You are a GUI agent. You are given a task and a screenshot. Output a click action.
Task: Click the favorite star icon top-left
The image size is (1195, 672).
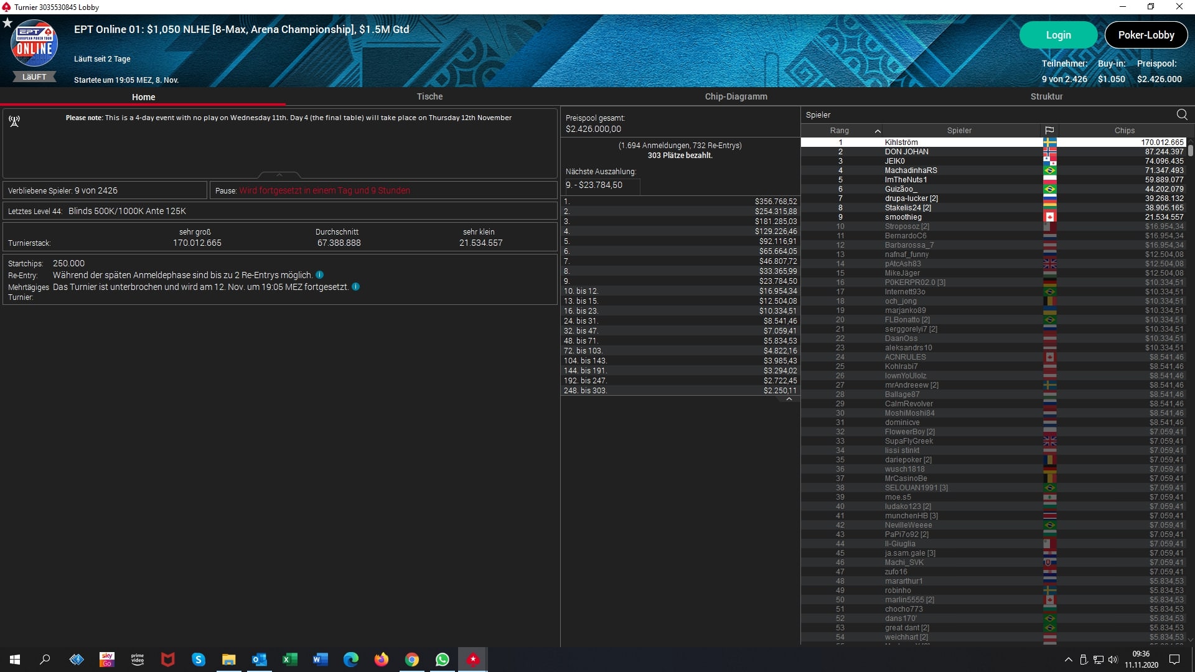pos(7,23)
